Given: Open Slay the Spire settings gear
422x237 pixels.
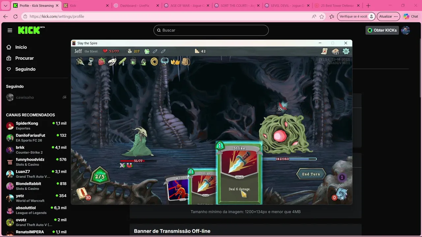Looking at the screenshot, I should (346, 51).
